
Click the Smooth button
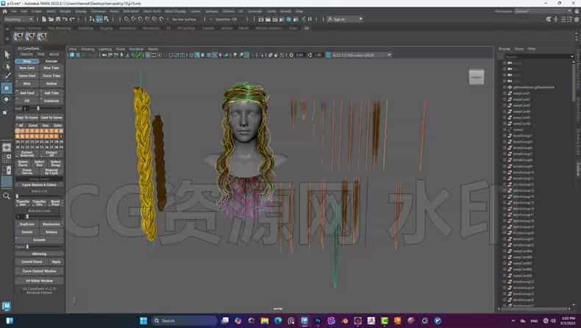click(39, 240)
